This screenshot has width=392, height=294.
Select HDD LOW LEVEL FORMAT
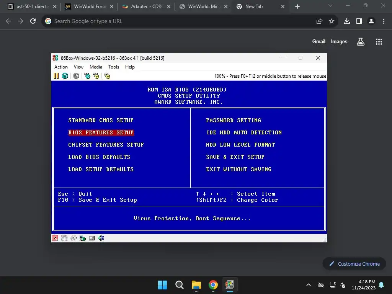pyautogui.click(x=240, y=145)
